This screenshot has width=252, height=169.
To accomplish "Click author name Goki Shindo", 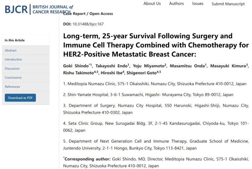I will 76,66.
